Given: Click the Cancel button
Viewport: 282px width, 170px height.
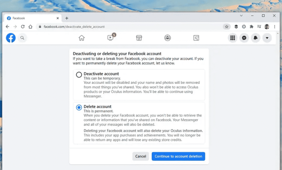Looking at the screenshot, I should 141,156.
